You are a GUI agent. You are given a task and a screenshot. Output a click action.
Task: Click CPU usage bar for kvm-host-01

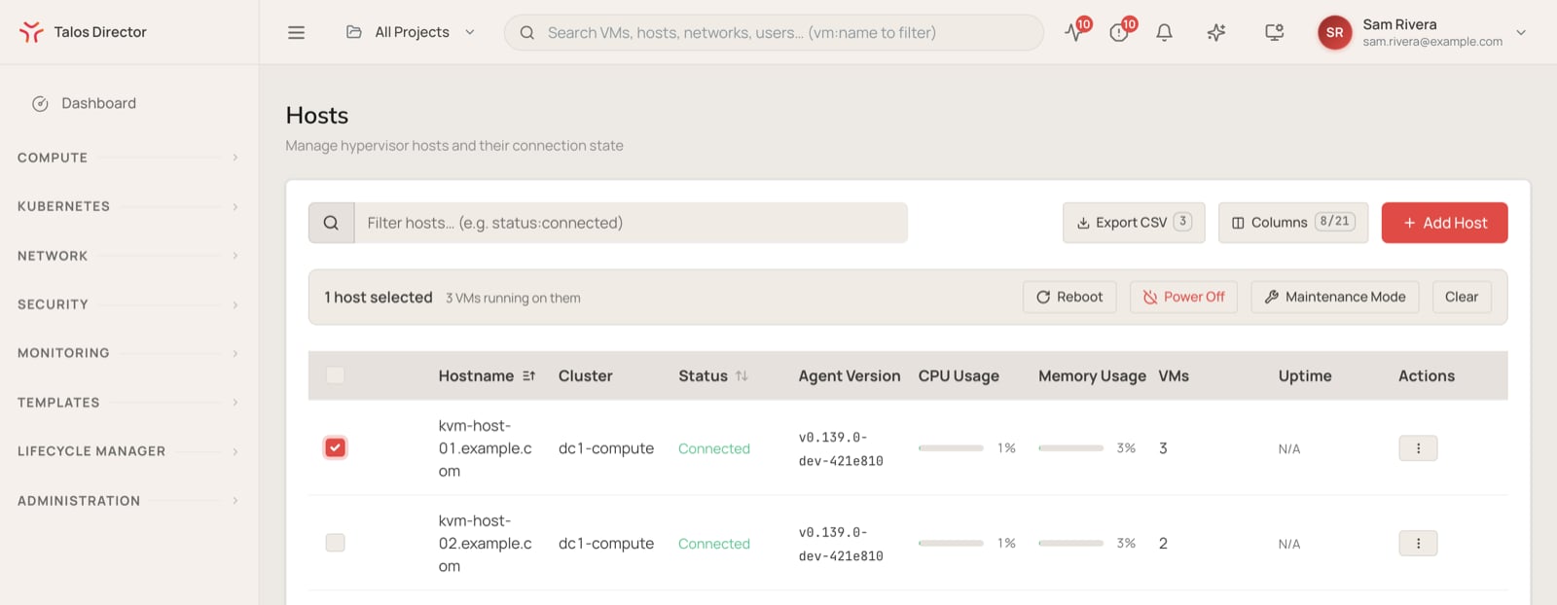tap(951, 448)
